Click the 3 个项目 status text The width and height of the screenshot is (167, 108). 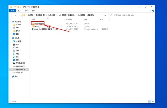pyautogui.click(x=14, y=102)
